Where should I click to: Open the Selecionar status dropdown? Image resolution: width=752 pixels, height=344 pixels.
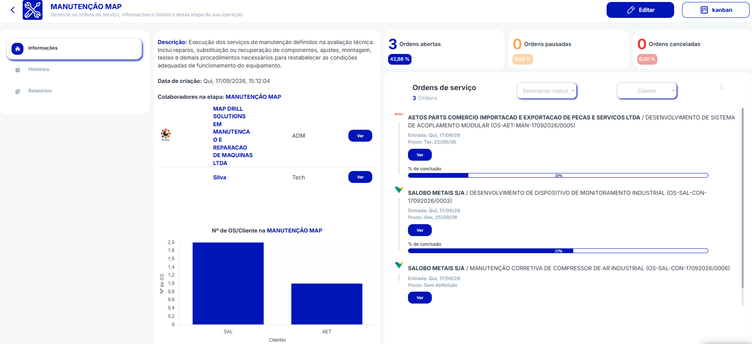547,91
